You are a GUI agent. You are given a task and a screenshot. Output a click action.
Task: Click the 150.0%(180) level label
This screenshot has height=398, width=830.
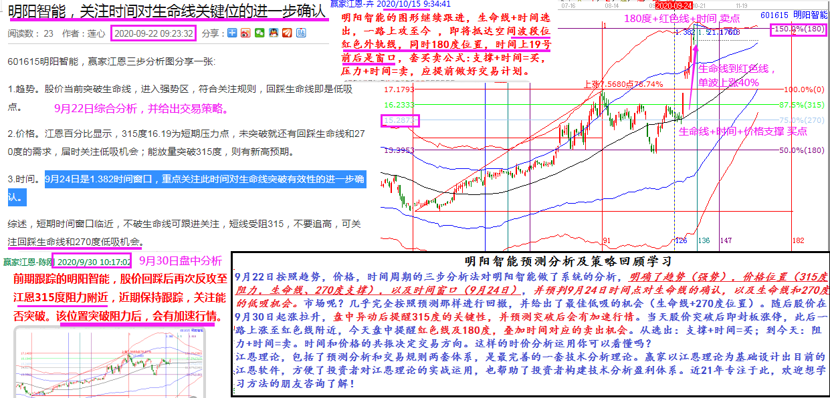pyautogui.click(x=799, y=29)
